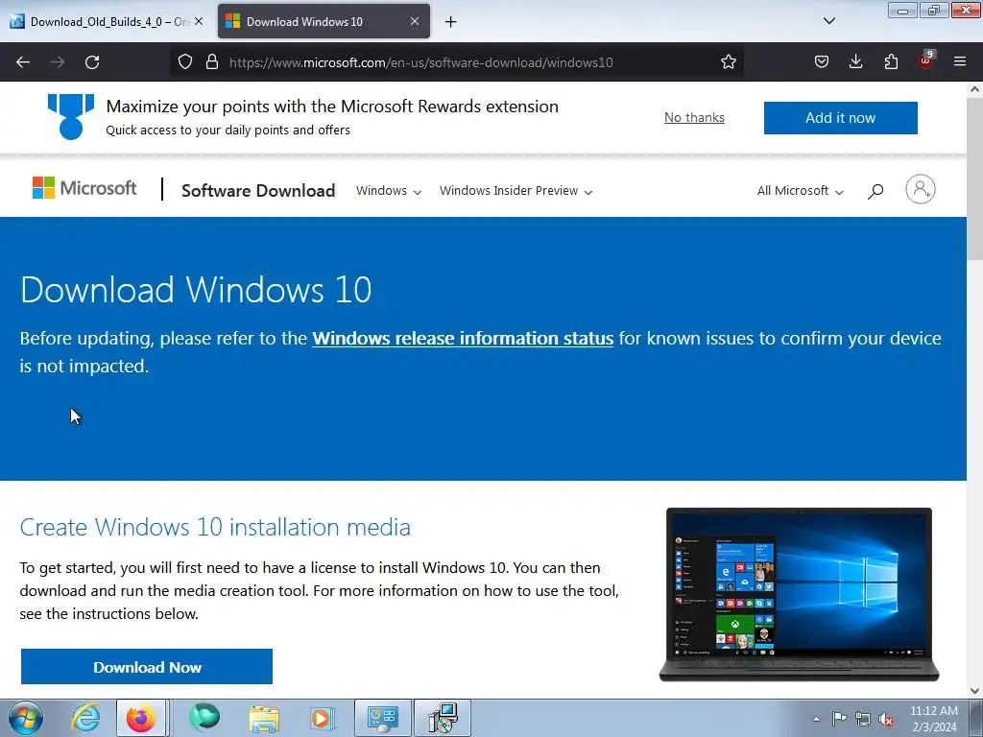The height and width of the screenshot is (737, 983).
Task: Open the Firefox hamburger application menu
Action: tap(960, 61)
